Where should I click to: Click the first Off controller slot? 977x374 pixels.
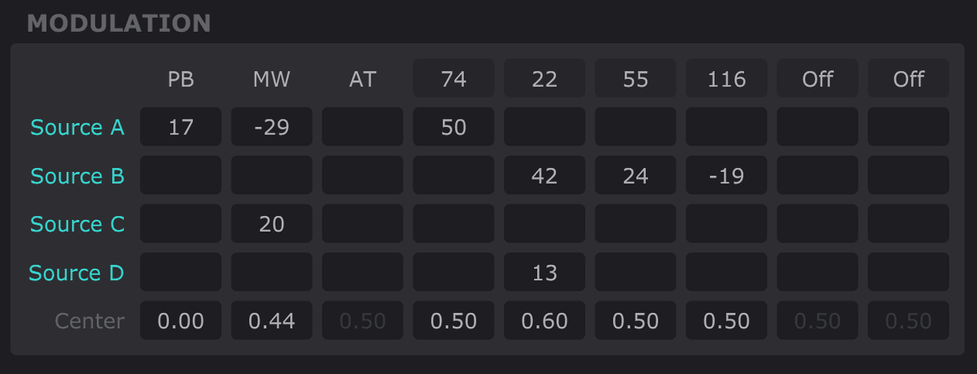pyautogui.click(x=817, y=78)
